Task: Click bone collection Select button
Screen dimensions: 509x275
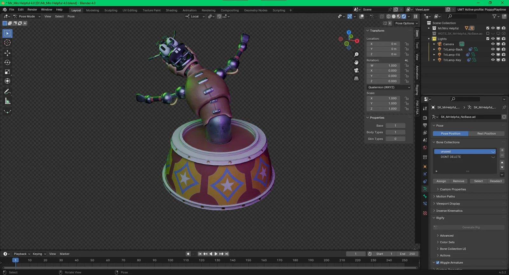Action: (x=478, y=181)
